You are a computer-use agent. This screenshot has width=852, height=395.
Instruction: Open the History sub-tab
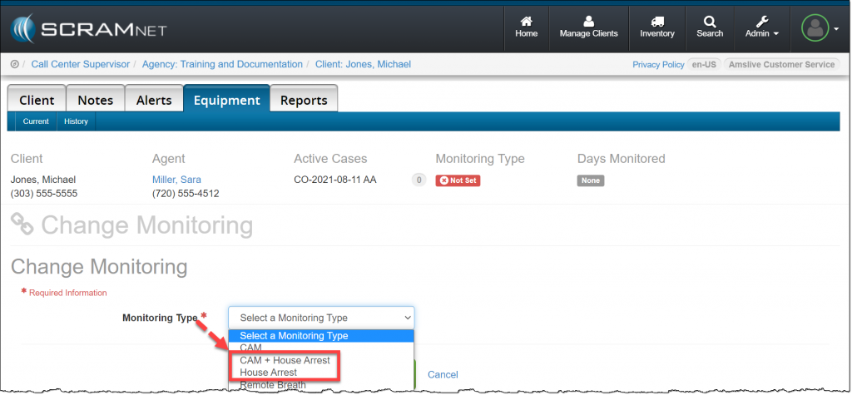77,121
